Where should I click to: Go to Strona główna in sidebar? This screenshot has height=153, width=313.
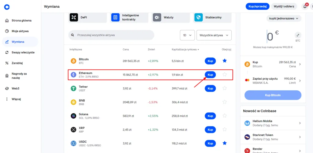click(20, 20)
